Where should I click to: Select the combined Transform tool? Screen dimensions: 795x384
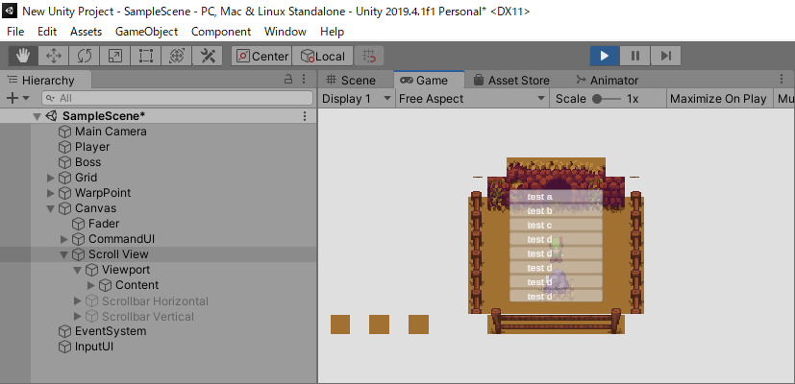177,56
